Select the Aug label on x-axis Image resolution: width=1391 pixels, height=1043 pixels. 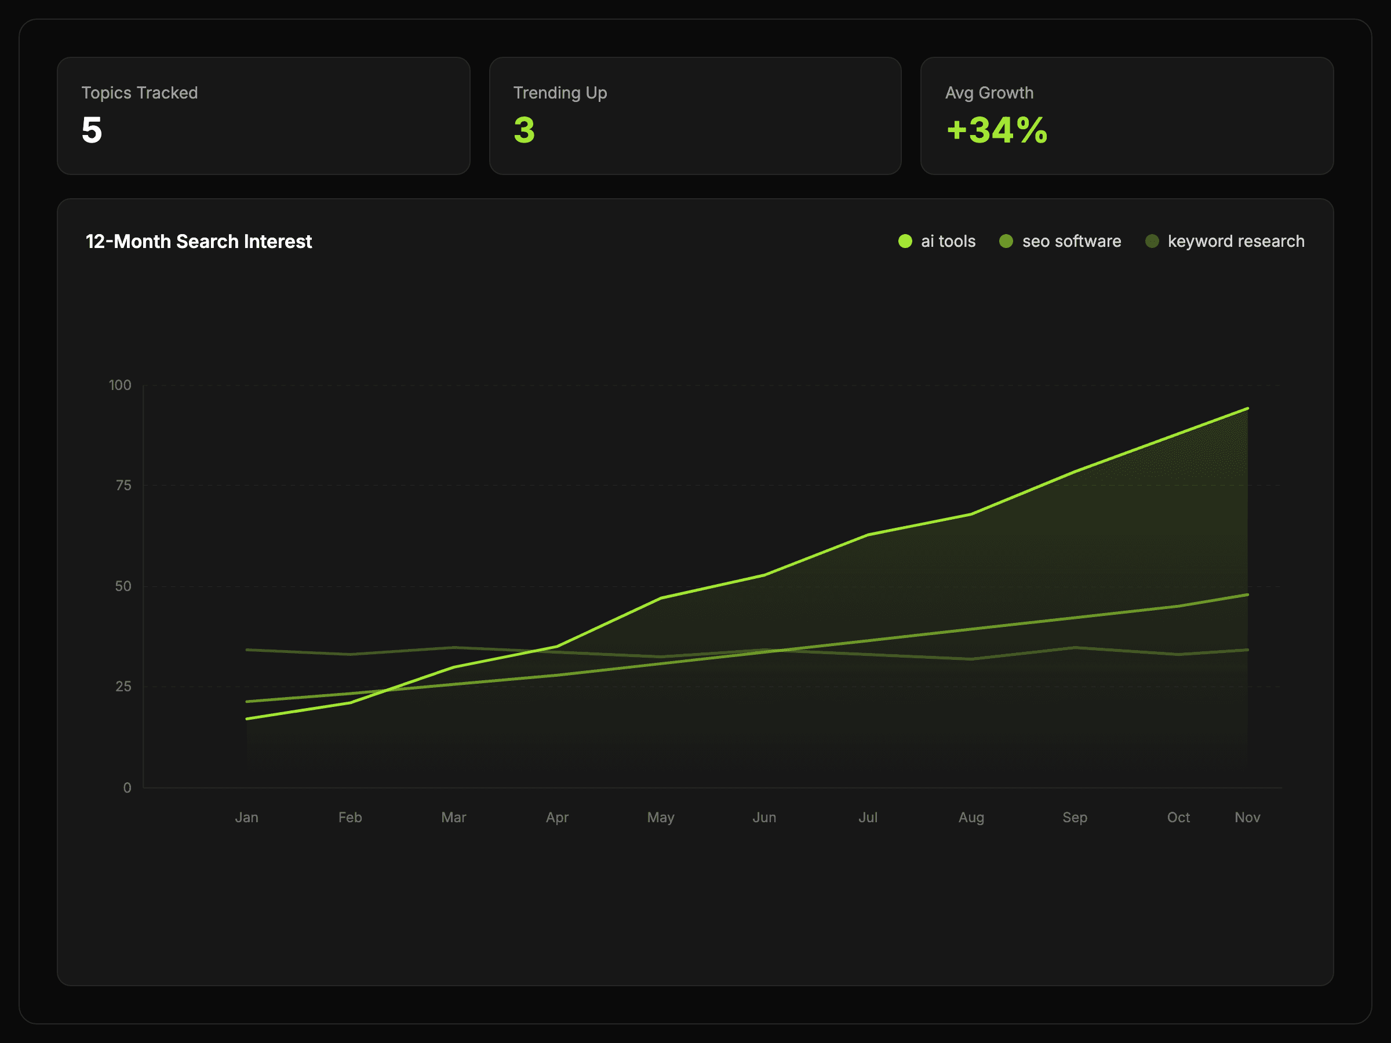click(x=971, y=817)
